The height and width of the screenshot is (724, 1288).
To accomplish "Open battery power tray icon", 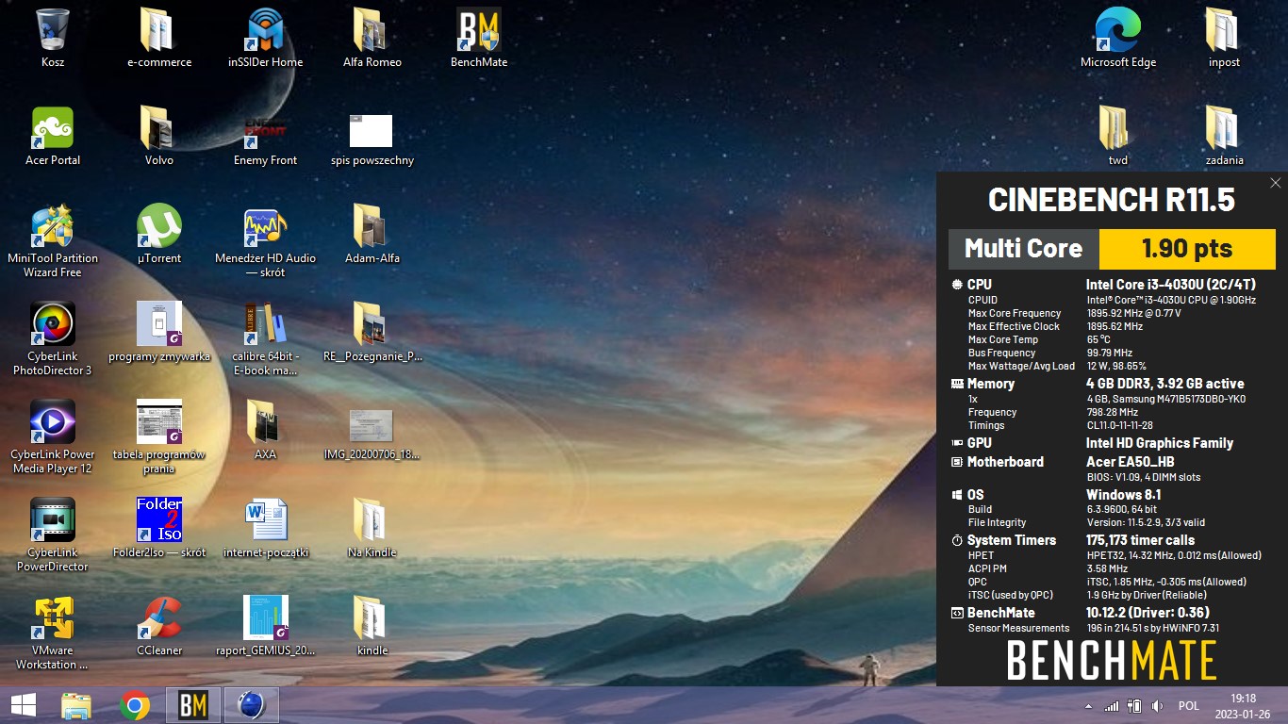I will [1135, 706].
